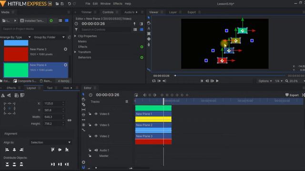
Task: Switch media panel to list view
Action: click(x=61, y=20)
